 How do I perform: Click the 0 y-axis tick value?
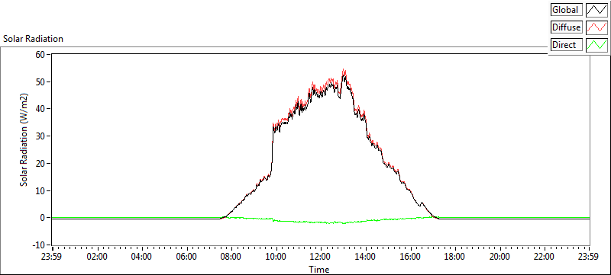point(44,218)
